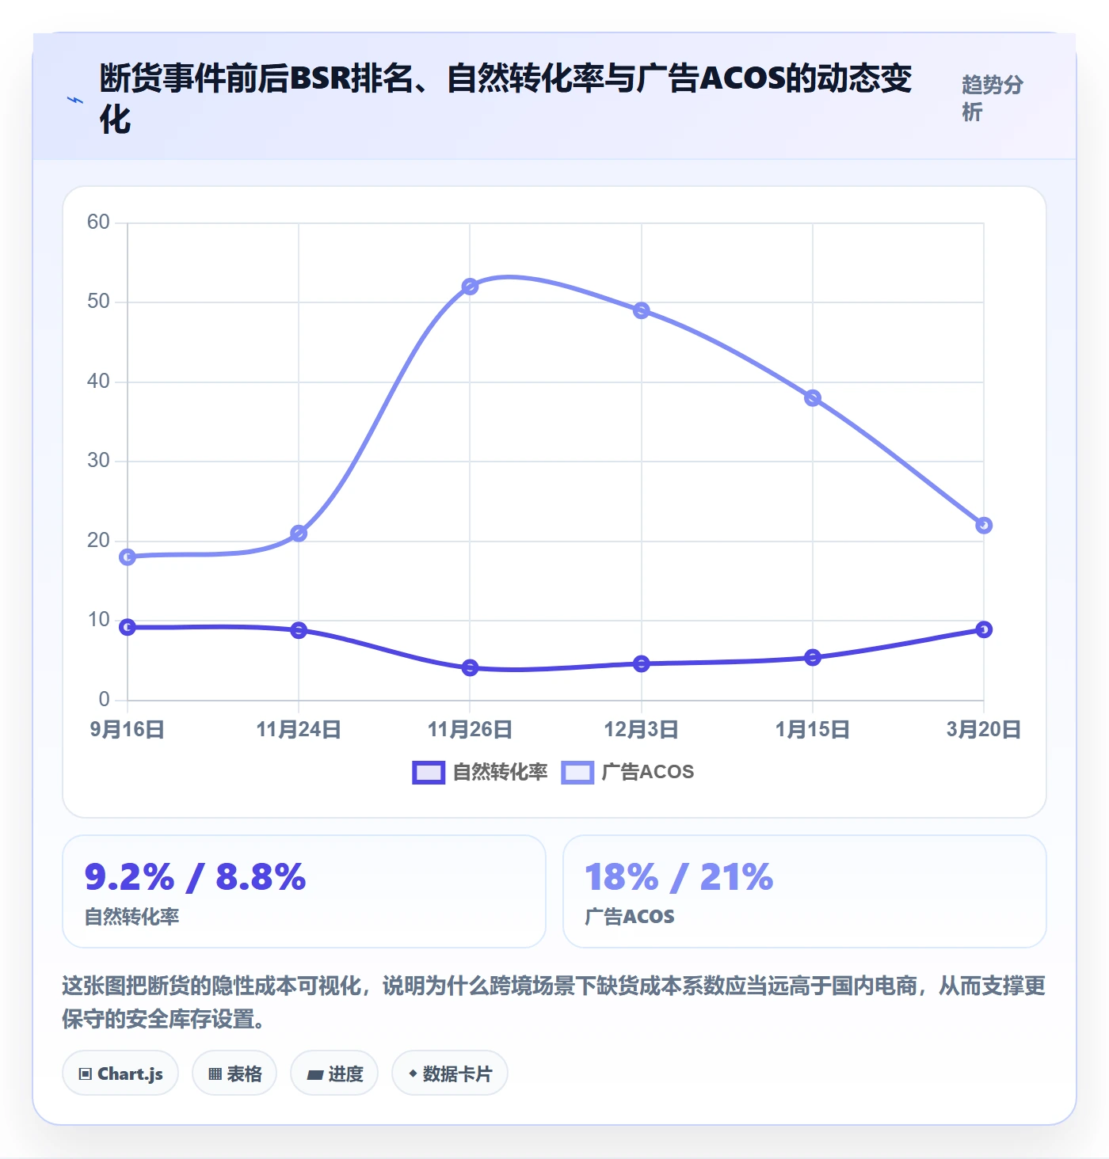Toggle the 广告ACOS legend item
This screenshot has width=1109, height=1159.
(x=627, y=772)
